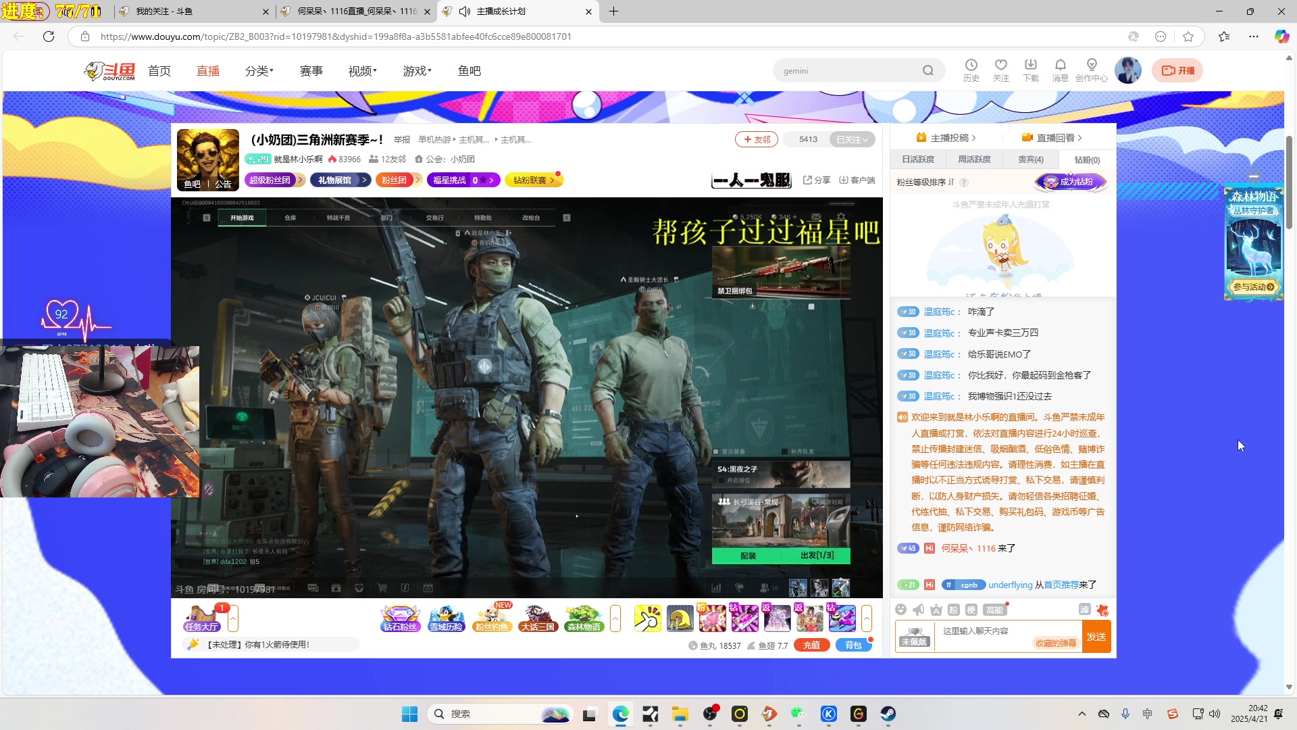Open 任务大厅 task hall icon
Viewport: 1297px width, 730px height.
pos(202,618)
